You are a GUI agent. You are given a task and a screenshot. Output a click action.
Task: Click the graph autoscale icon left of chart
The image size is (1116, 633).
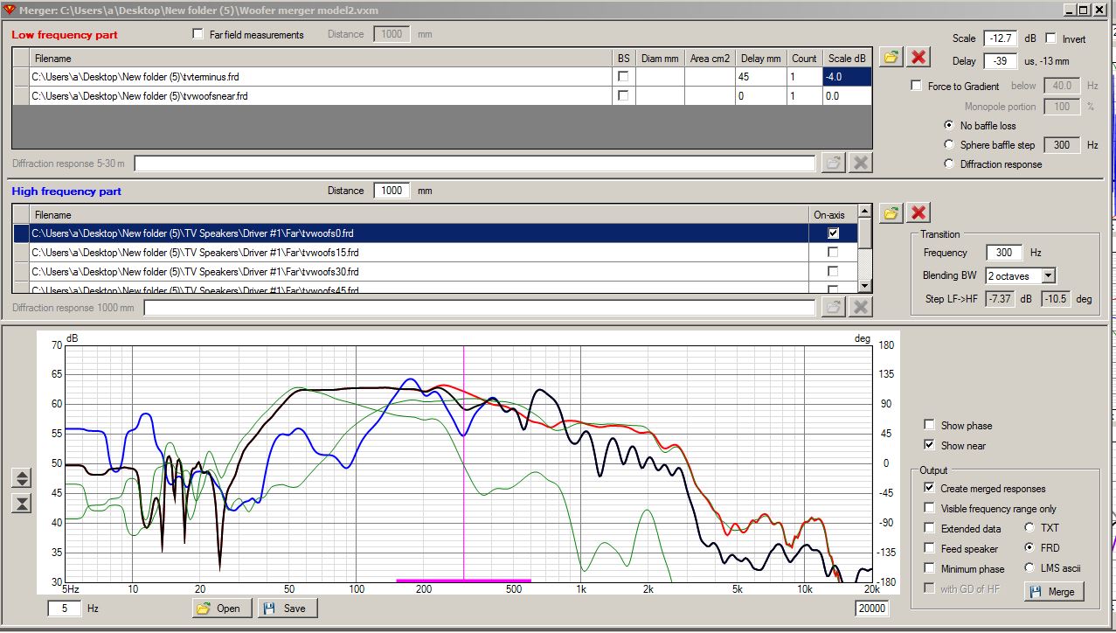pos(23,503)
